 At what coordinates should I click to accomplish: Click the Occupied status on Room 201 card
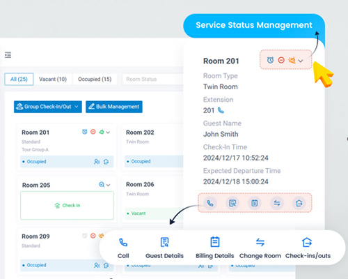tap(36, 161)
